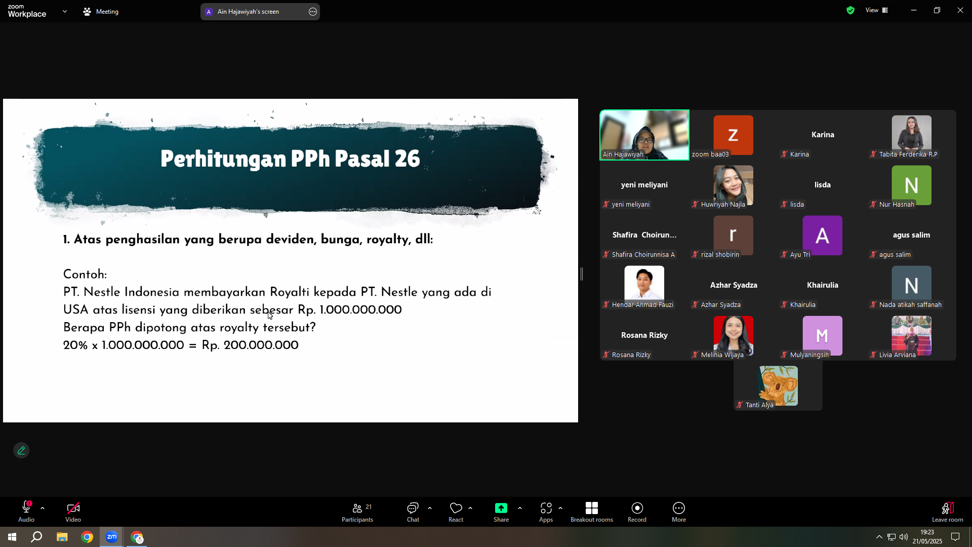Open the More options menu
The image size is (972, 547).
679,512
